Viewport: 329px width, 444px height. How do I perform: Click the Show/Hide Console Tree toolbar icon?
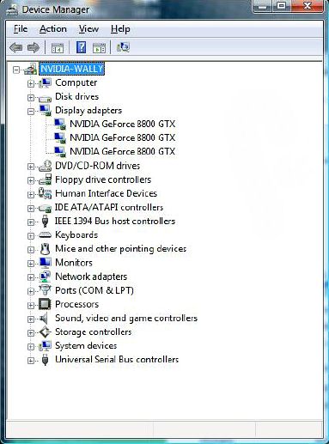[58, 48]
